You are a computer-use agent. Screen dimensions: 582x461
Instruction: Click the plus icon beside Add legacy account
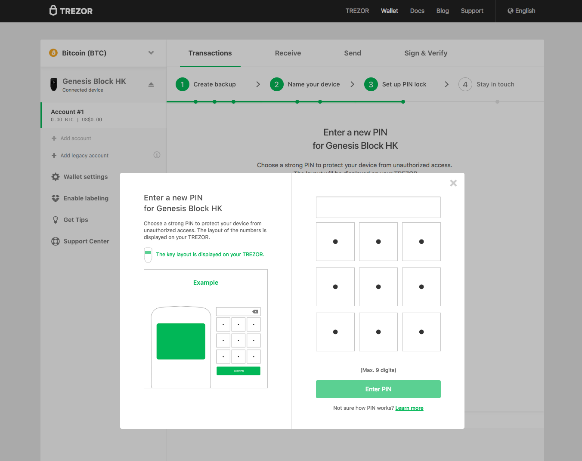point(54,156)
